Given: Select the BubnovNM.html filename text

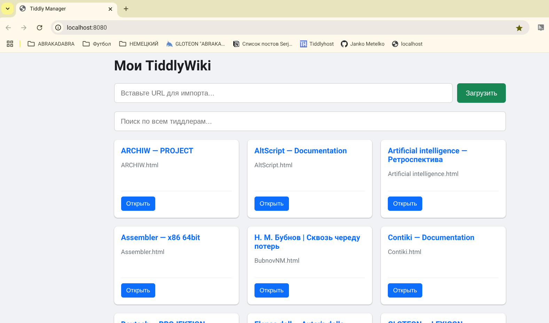Looking at the screenshot, I should (x=277, y=261).
